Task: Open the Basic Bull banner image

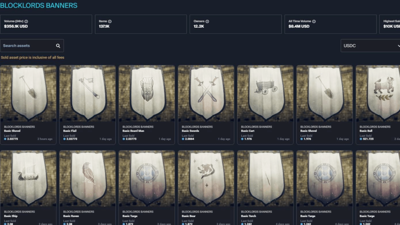Action: (x=378, y=93)
